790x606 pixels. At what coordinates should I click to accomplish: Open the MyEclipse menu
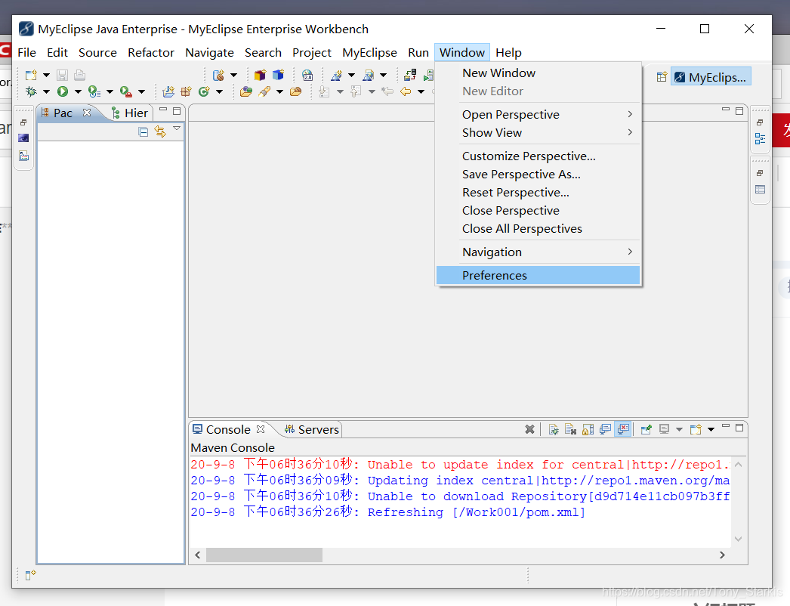[x=369, y=52]
